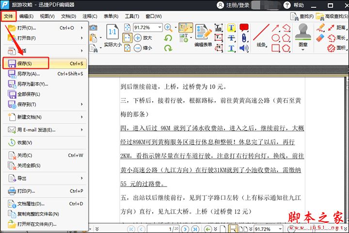349x233 pixels.
Task: Click the red comment note icon
Action: pyautogui.click(x=244, y=27)
